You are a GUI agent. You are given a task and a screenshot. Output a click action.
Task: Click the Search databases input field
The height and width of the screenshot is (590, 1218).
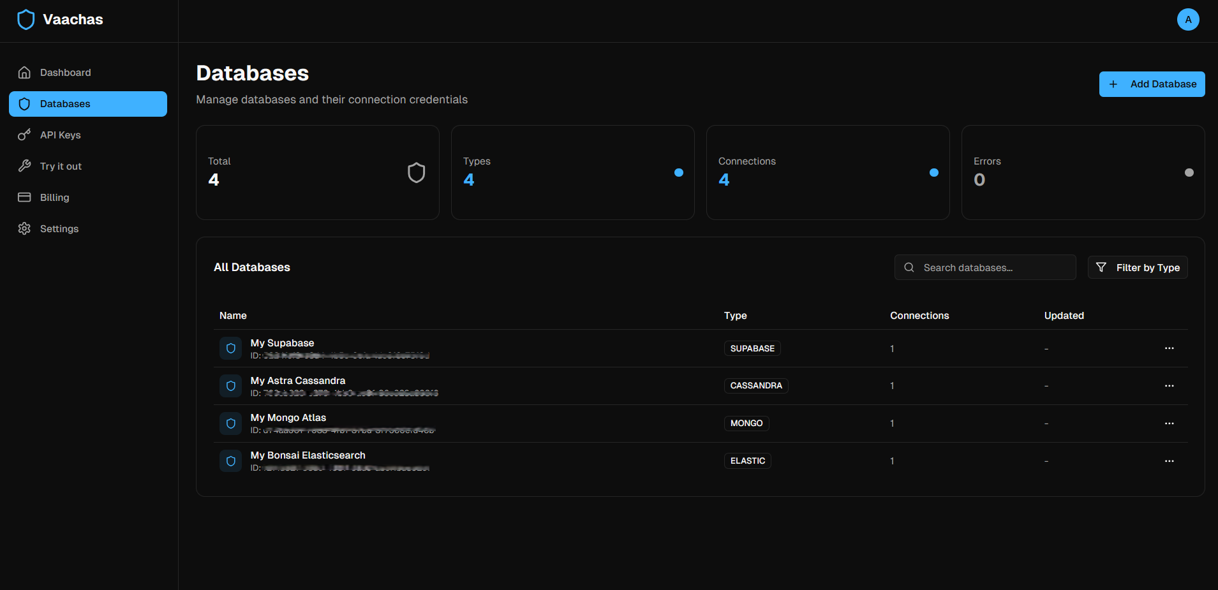(x=984, y=267)
